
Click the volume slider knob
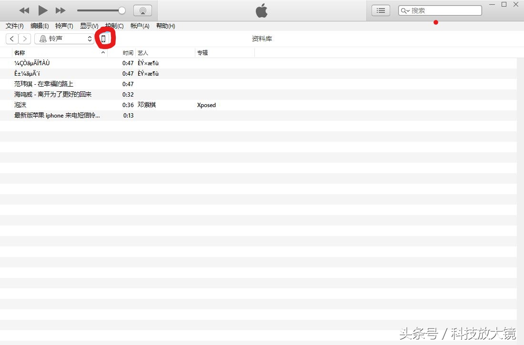(x=122, y=10)
